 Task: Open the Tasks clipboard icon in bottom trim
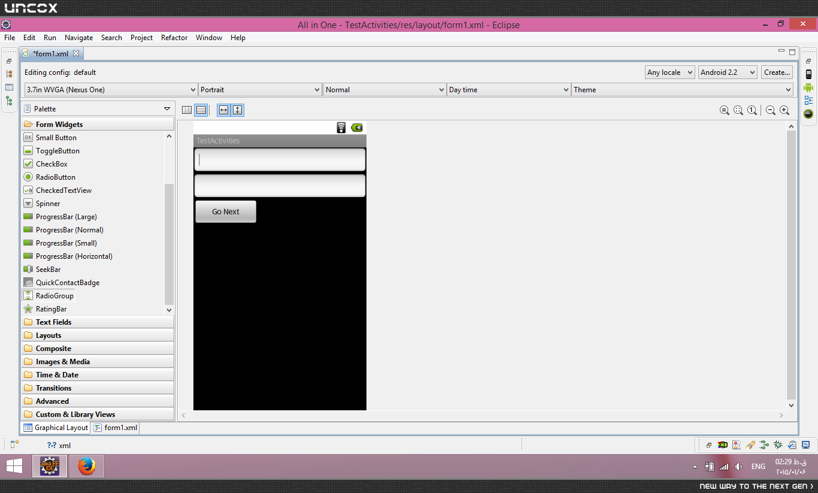point(792,445)
